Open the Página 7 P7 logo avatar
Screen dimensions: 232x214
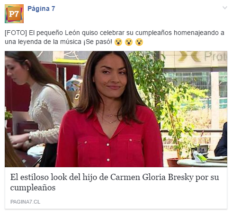click(14, 14)
